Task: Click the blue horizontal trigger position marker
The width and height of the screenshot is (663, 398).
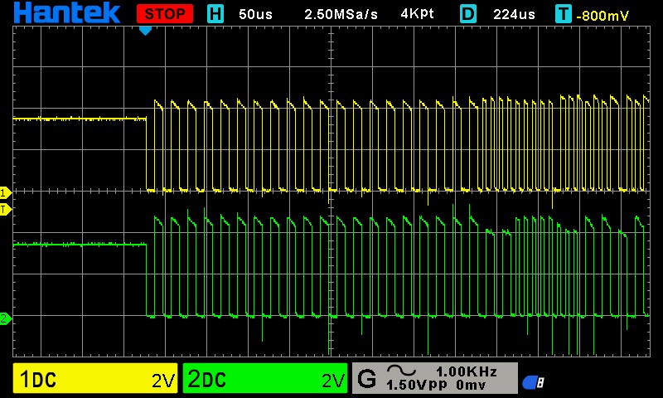Action: [x=146, y=31]
